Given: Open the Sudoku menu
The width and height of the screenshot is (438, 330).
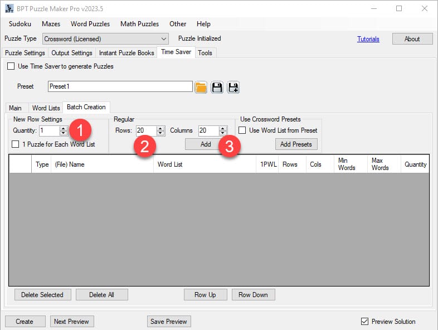Looking at the screenshot, I should click(x=20, y=24).
